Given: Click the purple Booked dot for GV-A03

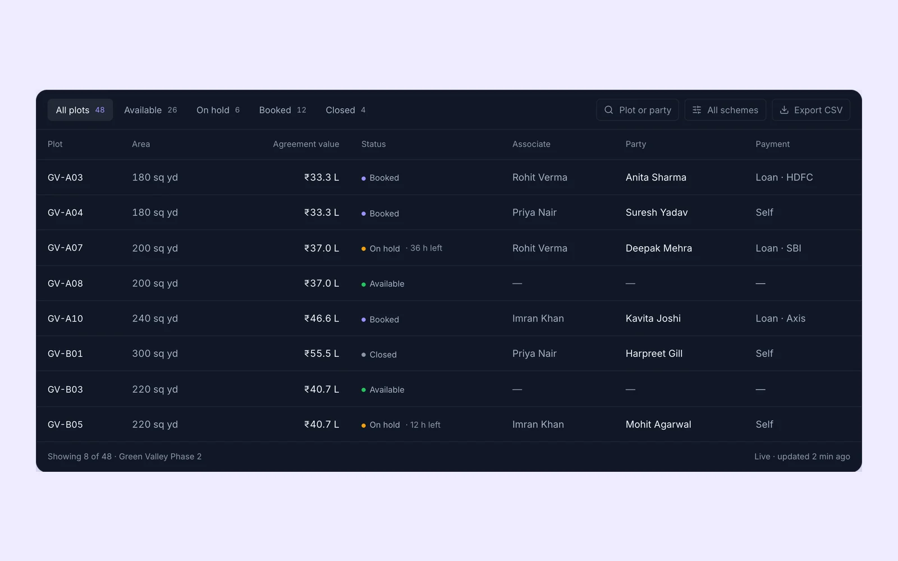Looking at the screenshot, I should click(364, 178).
